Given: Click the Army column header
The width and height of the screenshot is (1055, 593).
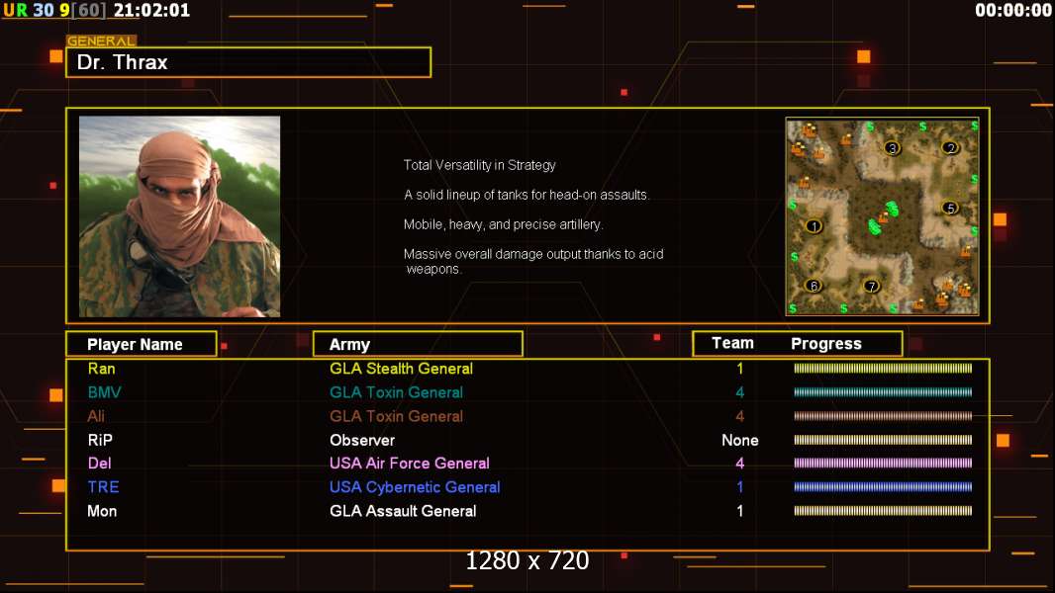Looking at the screenshot, I should 418,344.
